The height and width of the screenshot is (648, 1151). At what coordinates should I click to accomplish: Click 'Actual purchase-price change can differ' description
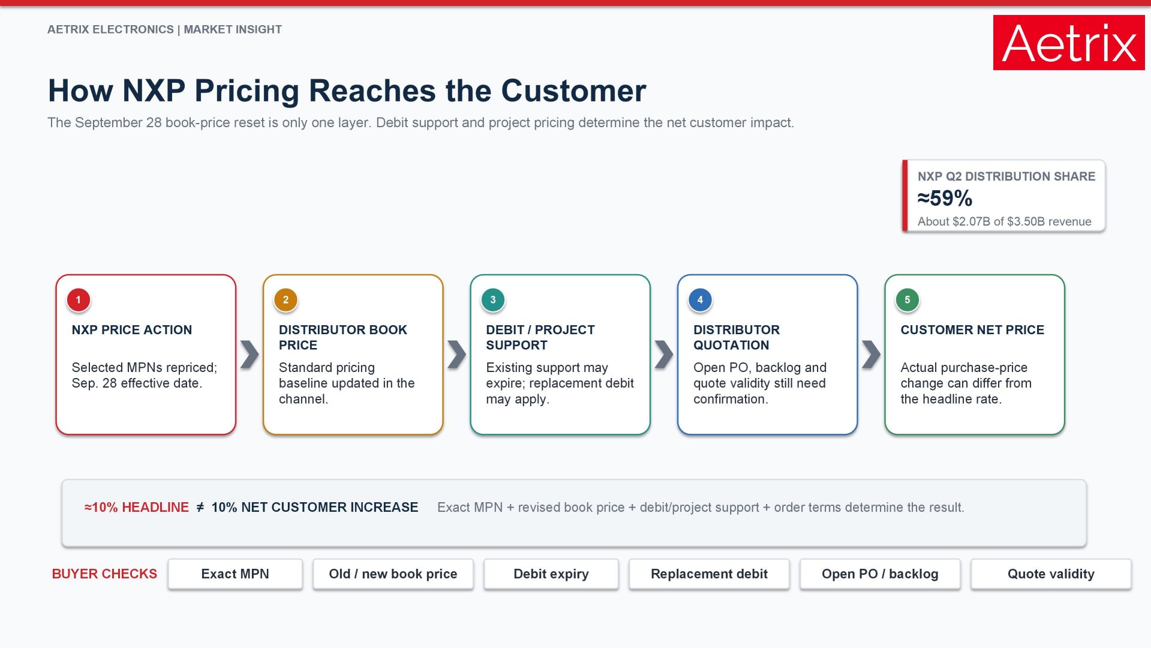pos(966,383)
